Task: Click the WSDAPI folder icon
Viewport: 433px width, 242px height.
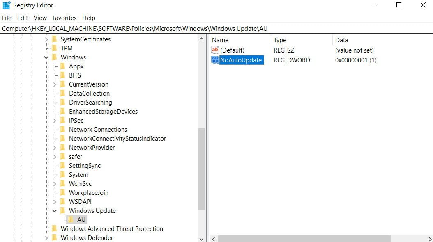Action: [x=63, y=202]
